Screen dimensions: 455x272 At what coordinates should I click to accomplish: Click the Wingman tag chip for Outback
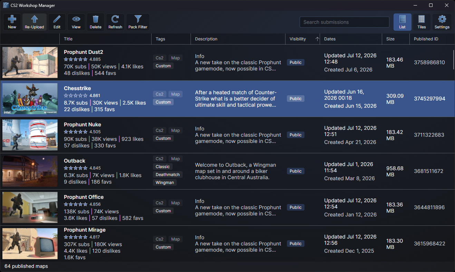[x=165, y=183]
